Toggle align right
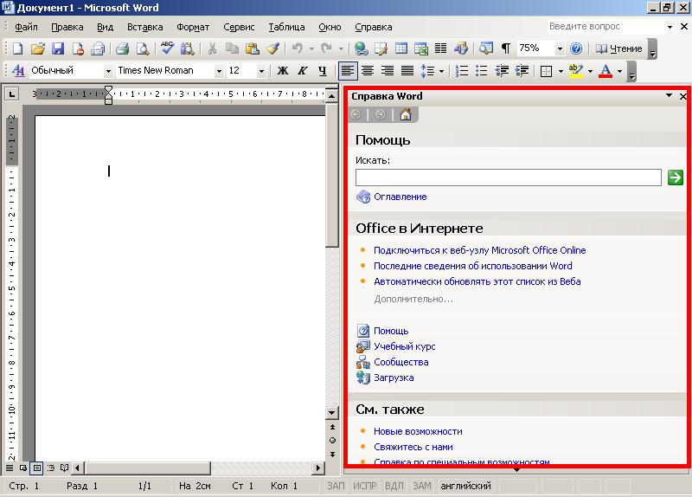692x497 pixels. pos(388,71)
